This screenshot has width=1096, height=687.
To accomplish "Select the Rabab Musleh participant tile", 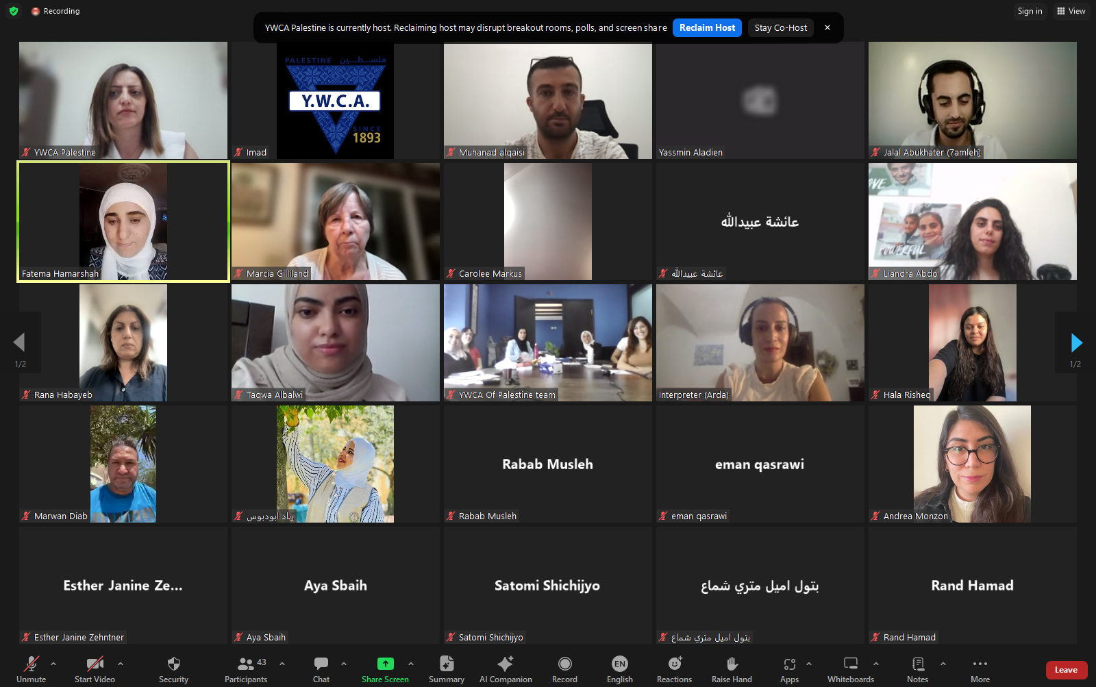I will (x=548, y=464).
